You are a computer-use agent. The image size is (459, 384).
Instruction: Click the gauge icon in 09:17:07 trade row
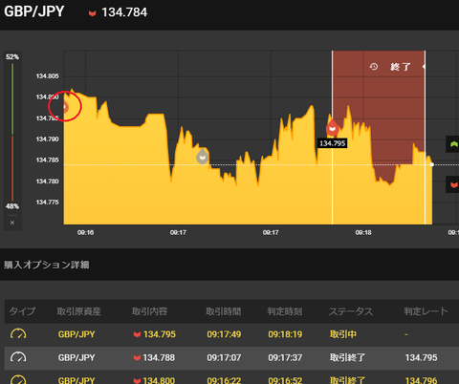(x=18, y=357)
